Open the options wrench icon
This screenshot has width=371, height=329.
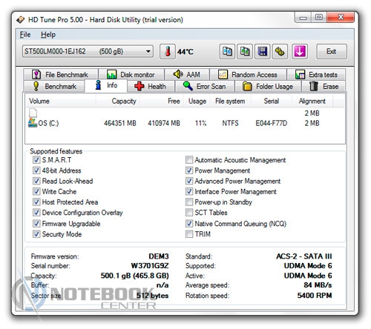[280, 51]
